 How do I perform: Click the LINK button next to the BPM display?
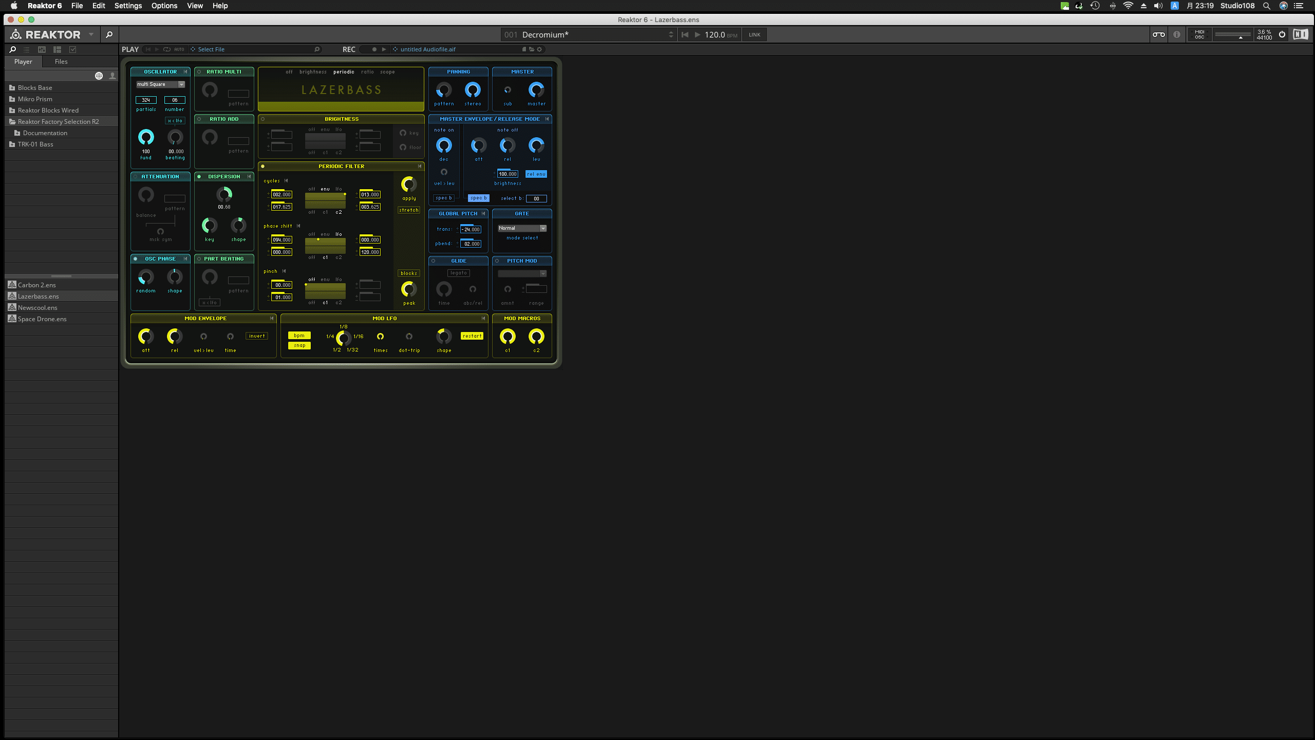tap(754, 34)
